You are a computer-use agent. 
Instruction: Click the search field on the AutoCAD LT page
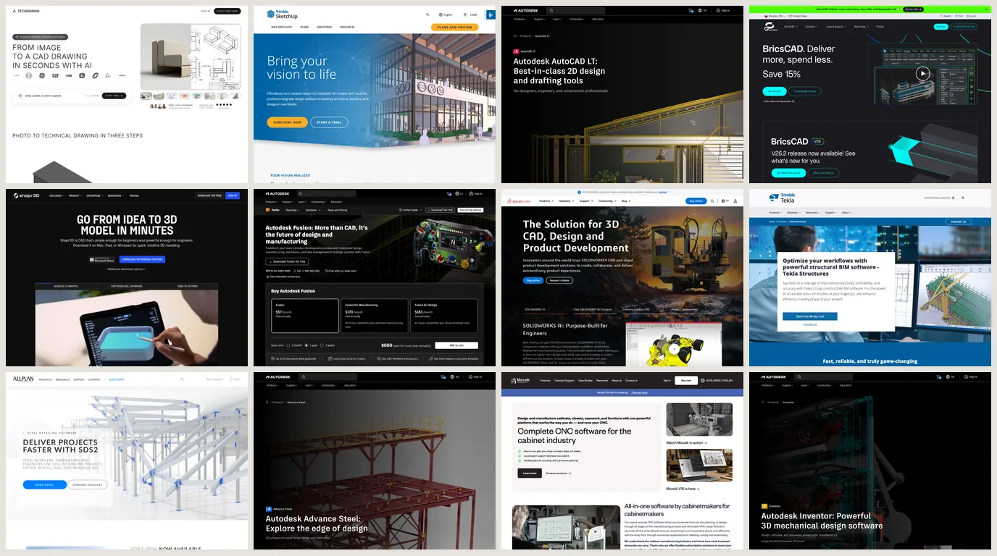[576, 11]
